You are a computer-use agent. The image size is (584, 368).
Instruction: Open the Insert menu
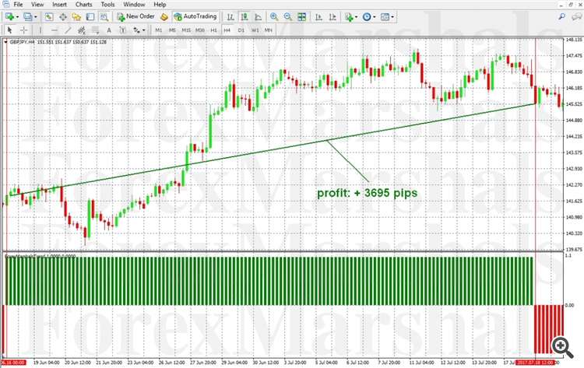coord(60,5)
